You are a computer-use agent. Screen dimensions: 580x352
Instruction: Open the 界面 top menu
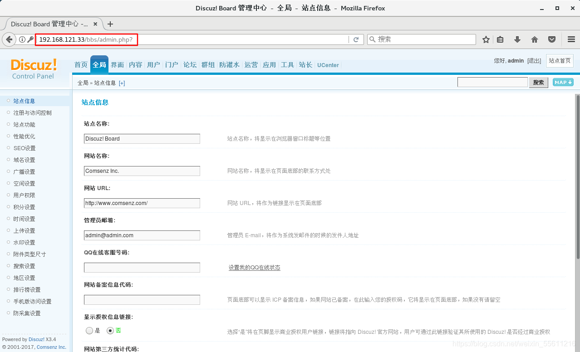(118, 65)
